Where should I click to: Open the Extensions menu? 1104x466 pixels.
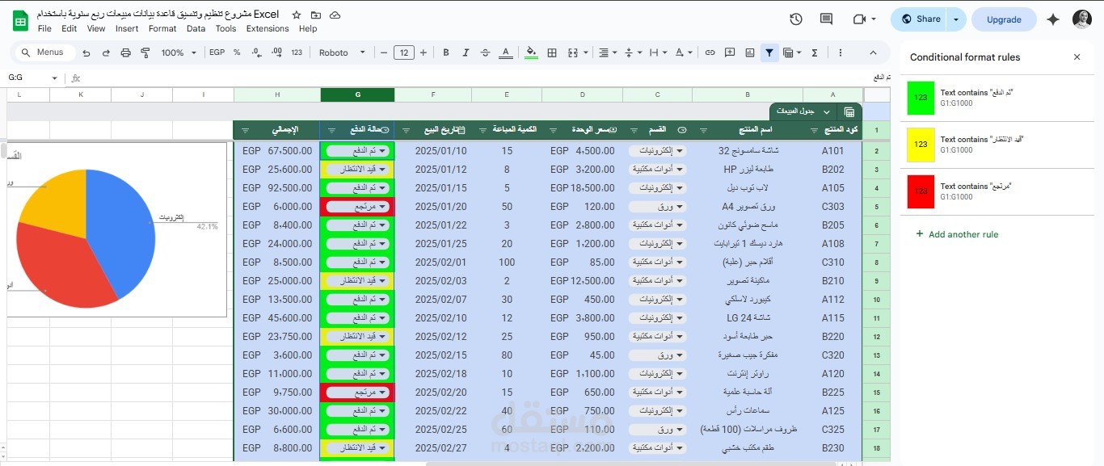tap(268, 28)
